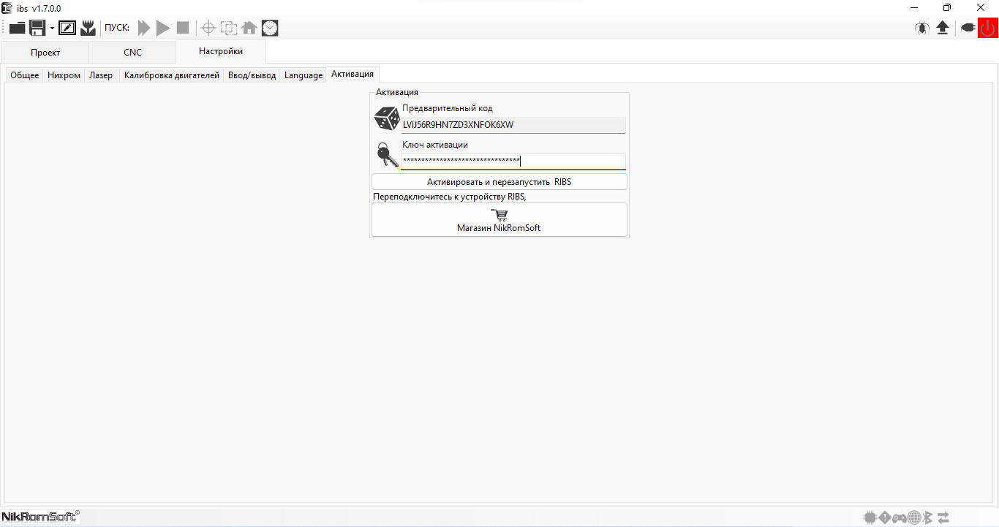Image resolution: width=999 pixels, height=527 pixels.
Task: Click the upload arrow icon
Action: 943,29
